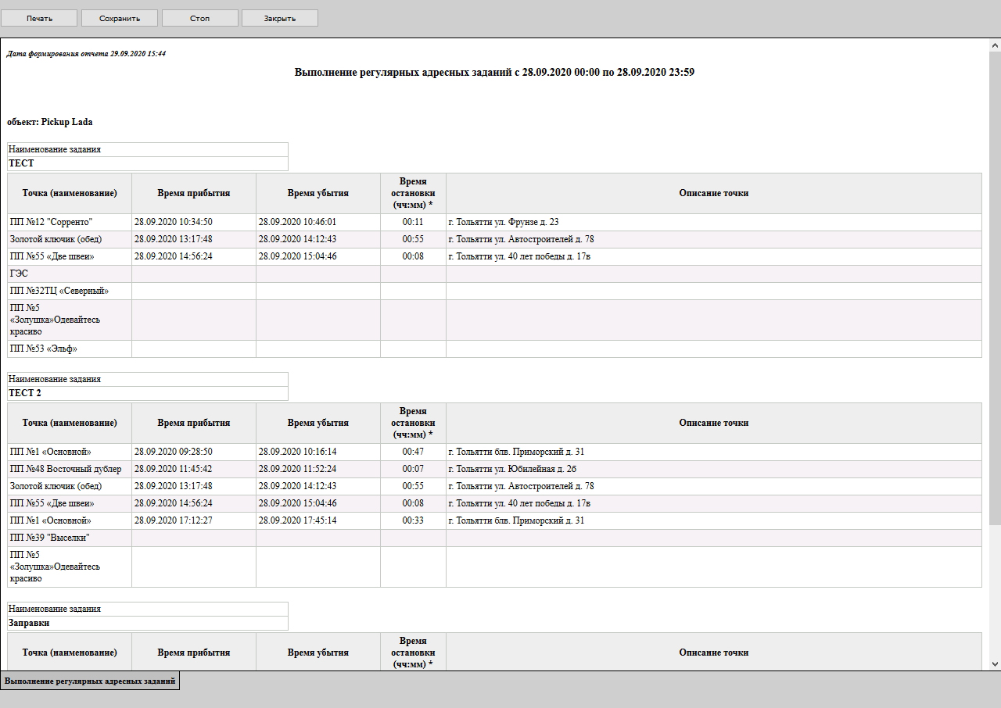1001x708 pixels.
Task: Click the объект: Pickup Lada label
Action: (50, 122)
